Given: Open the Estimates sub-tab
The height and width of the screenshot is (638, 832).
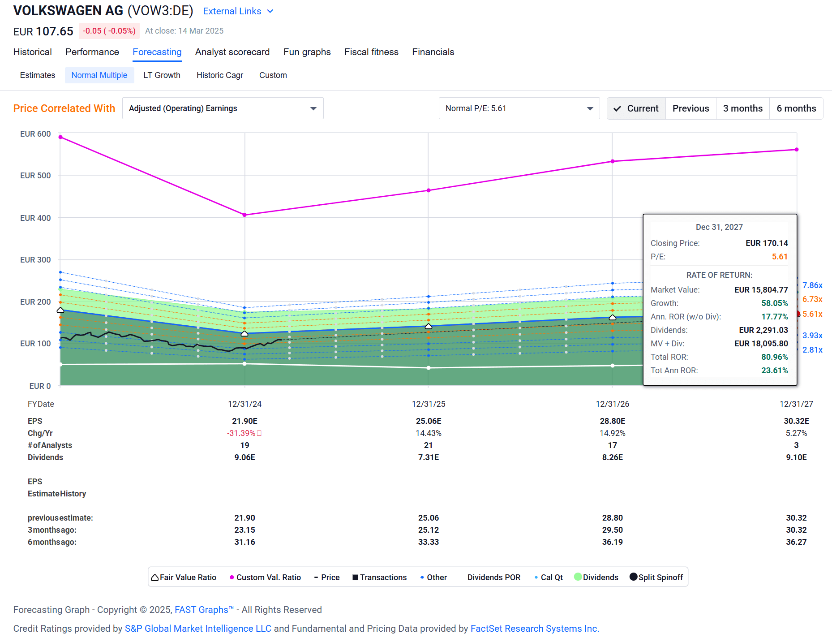Looking at the screenshot, I should click(37, 75).
